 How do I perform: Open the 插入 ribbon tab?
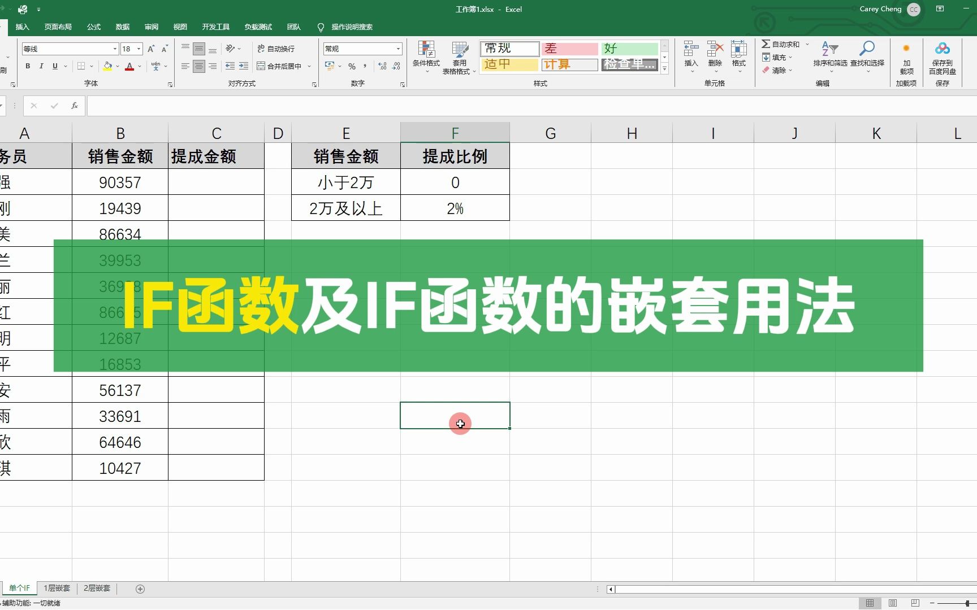point(22,27)
